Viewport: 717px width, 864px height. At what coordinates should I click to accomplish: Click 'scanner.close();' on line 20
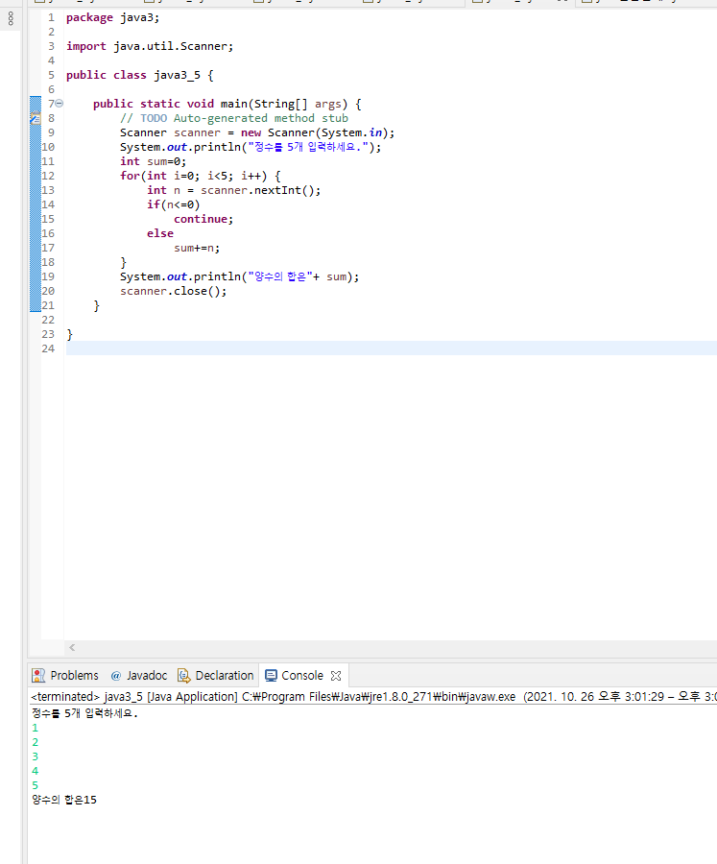click(173, 291)
